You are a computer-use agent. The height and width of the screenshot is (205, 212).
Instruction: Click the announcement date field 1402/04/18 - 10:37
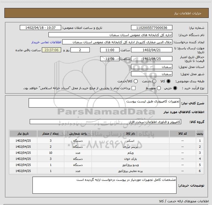(40, 28)
